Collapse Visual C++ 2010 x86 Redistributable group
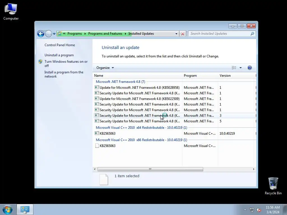 (142, 140)
